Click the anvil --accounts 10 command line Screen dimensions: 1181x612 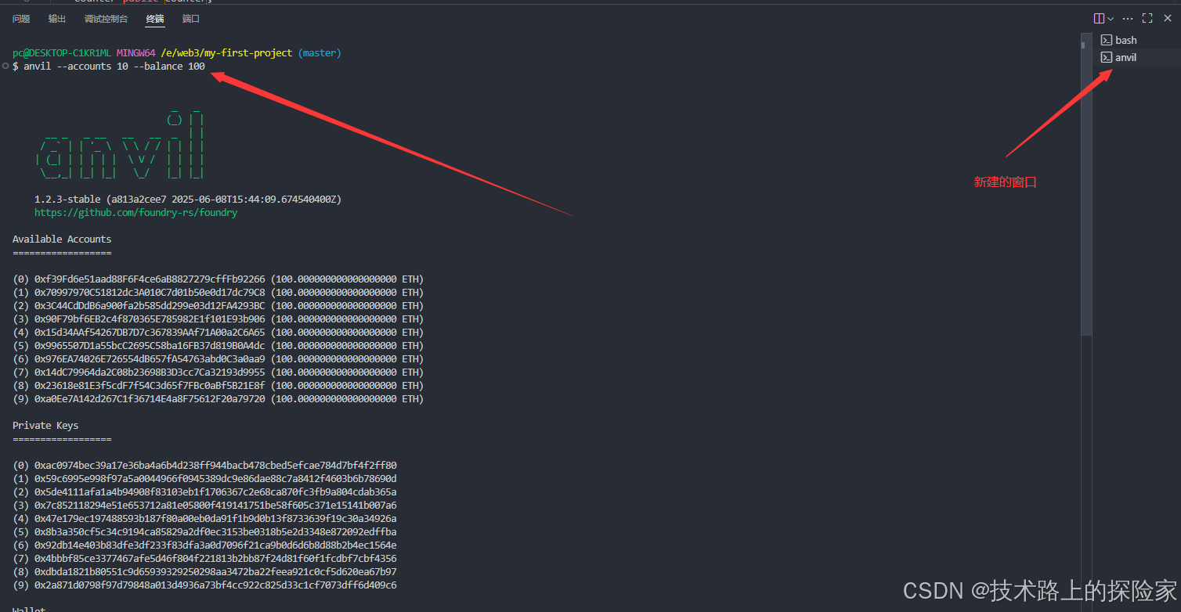click(x=109, y=67)
